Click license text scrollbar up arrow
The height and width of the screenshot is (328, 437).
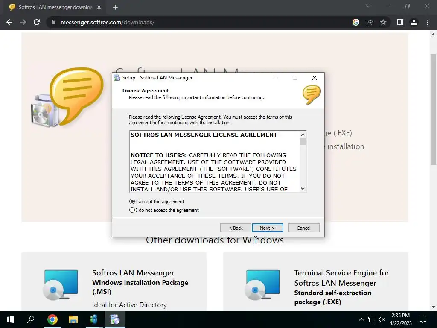303,135
